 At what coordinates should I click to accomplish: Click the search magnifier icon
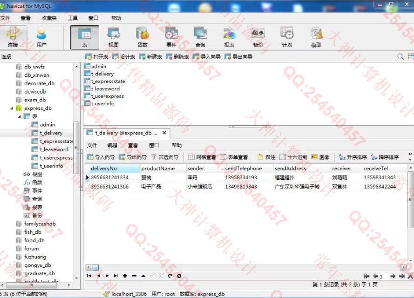[400, 56]
